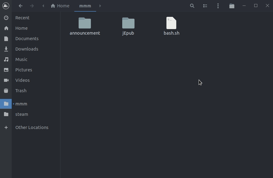Click the steam bookmark folder icon

pyautogui.click(x=6, y=114)
